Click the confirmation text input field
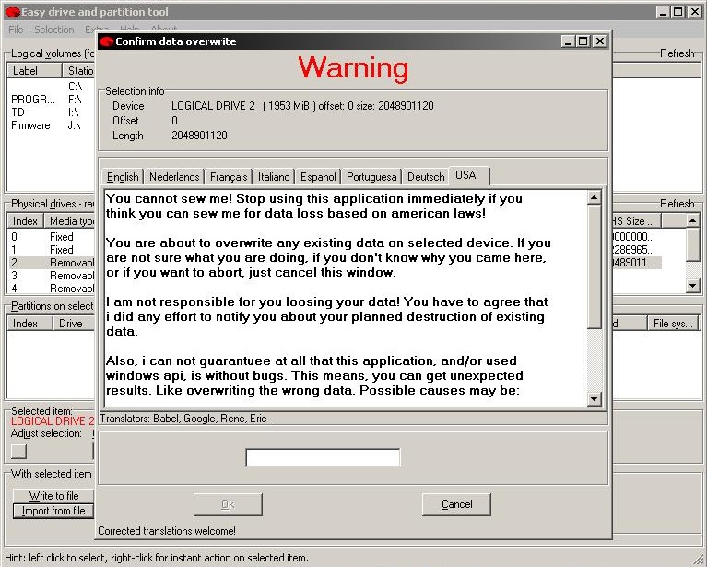The height and width of the screenshot is (567, 707). coord(323,458)
